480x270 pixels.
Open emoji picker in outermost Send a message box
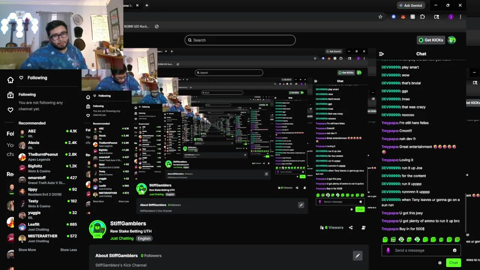point(454,250)
